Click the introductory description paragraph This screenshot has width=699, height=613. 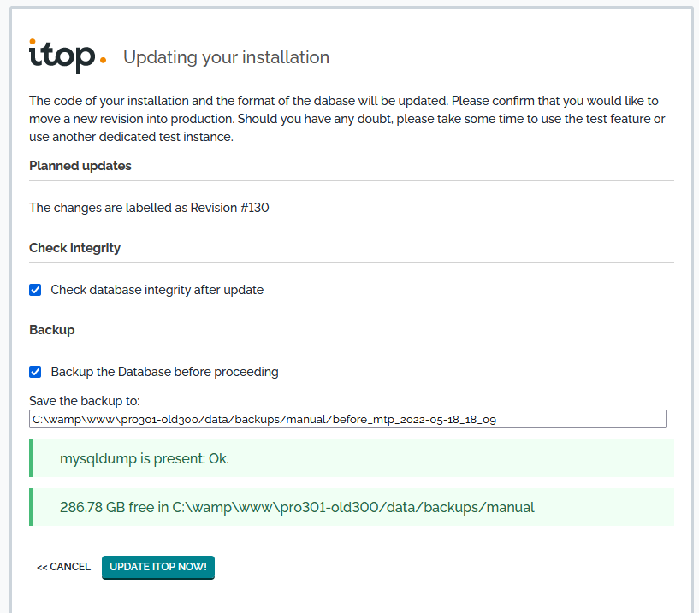coord(347,119)
